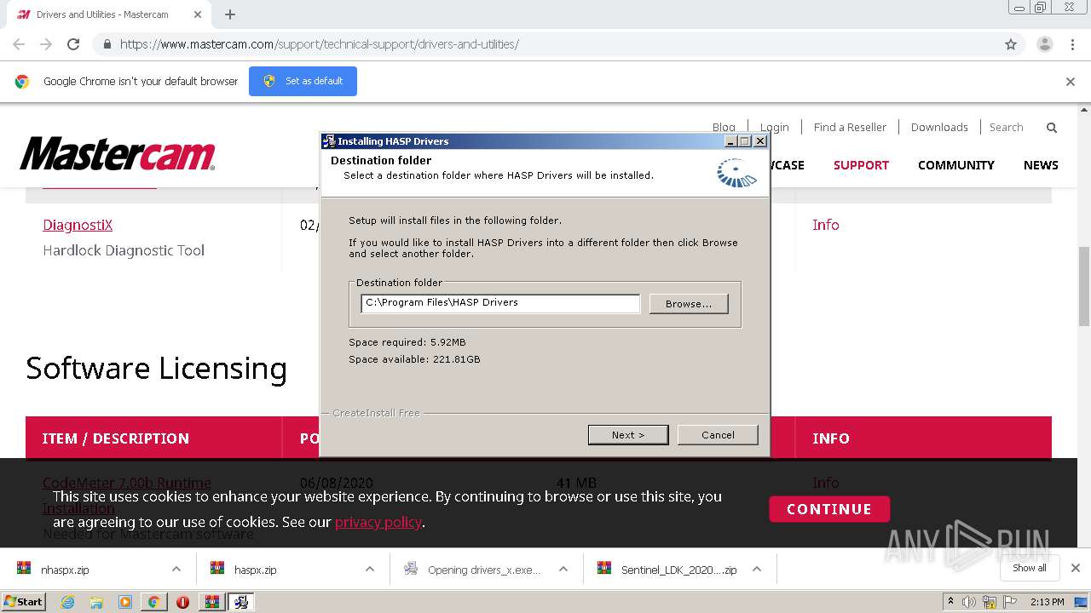Click Show all downloads

(1029, 568)
